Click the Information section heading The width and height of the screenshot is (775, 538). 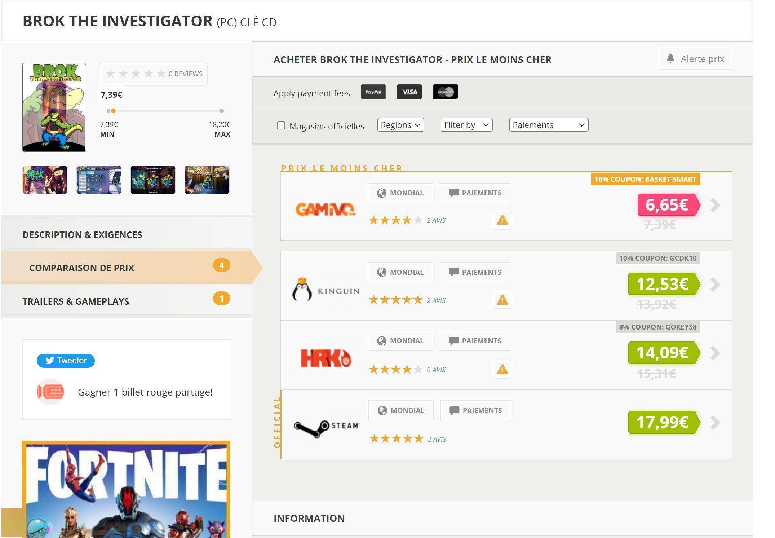point(309,518)
